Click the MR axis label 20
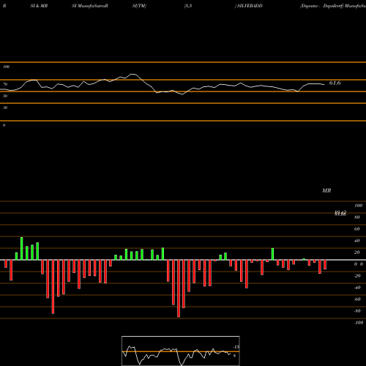The image size is (366, 366). click(x=357, y=253)
